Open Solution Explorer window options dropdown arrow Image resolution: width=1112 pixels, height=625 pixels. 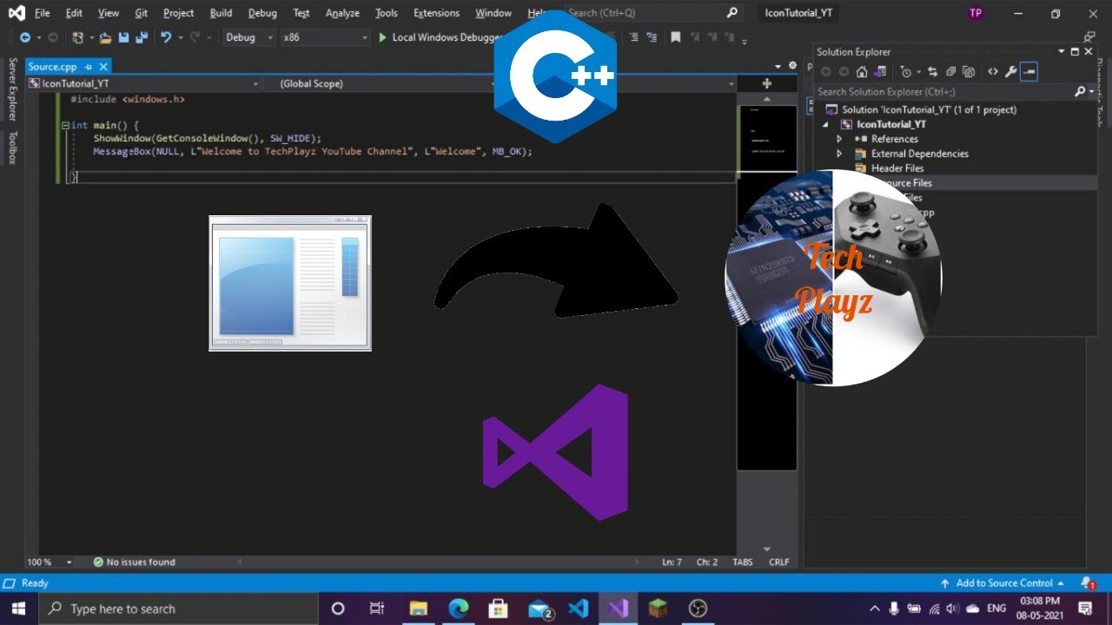(1062, 52)
